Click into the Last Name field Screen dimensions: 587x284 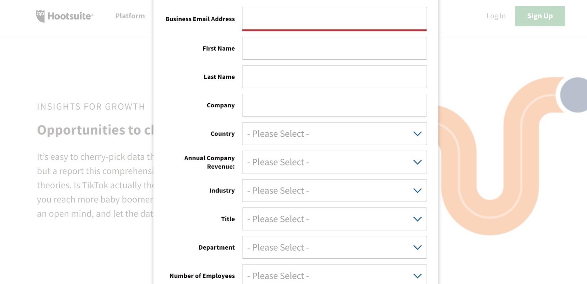[x=334, y=77]
